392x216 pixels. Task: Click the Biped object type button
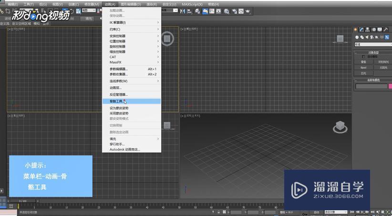pos(363,68)
